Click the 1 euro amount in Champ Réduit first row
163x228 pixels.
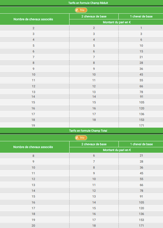(141, 28)
